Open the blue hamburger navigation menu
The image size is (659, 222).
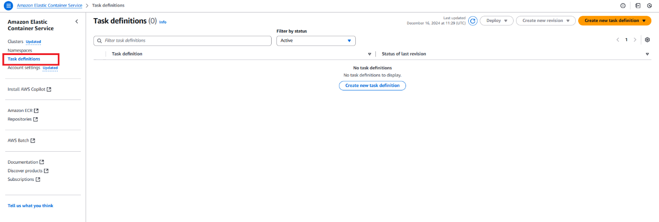[8, 5]
